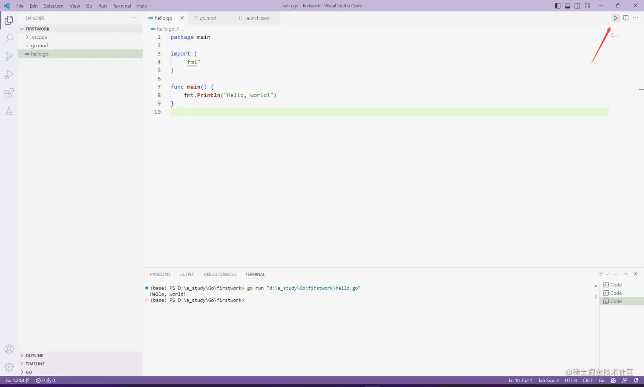The height and width of the screenshot is (387, 644).
Task: Open the Explorer view in activity bar
Action: 9,20
